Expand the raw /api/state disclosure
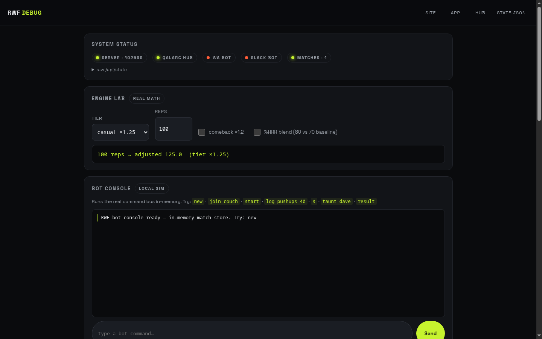Viewport: 542px width, 339px height. click(109, 70)
